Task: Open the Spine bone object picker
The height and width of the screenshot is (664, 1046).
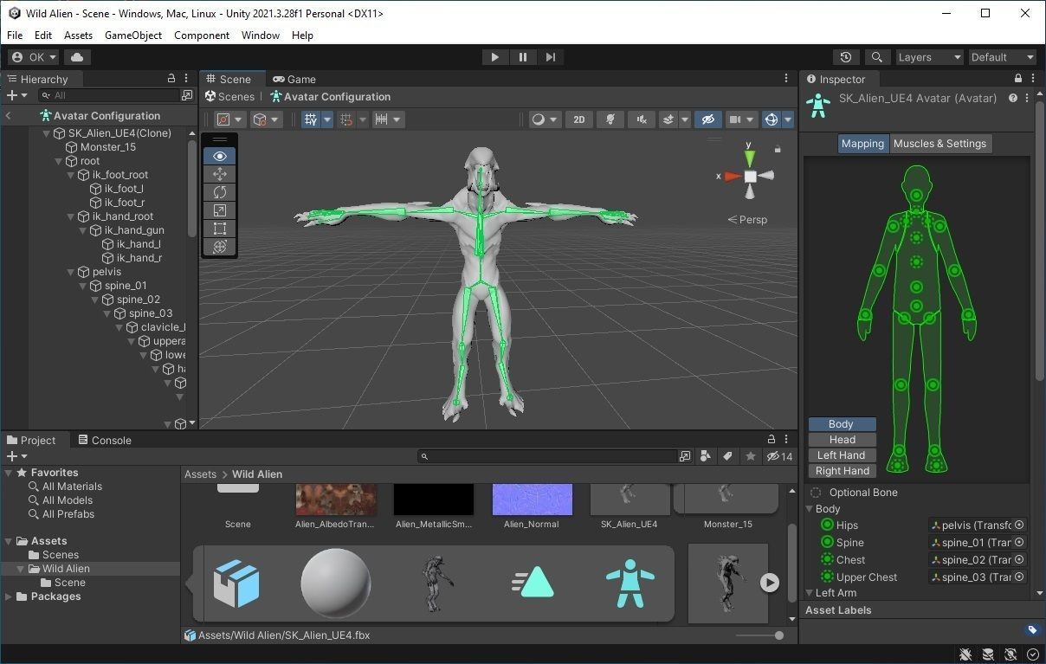Action: point(1020,542)
